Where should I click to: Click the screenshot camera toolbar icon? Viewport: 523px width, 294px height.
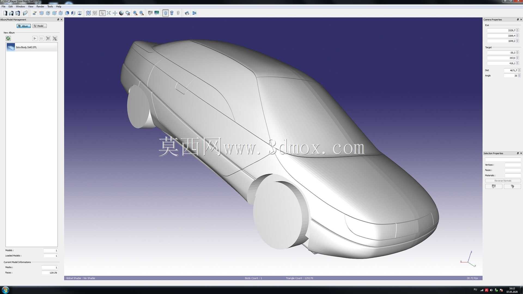187,13
